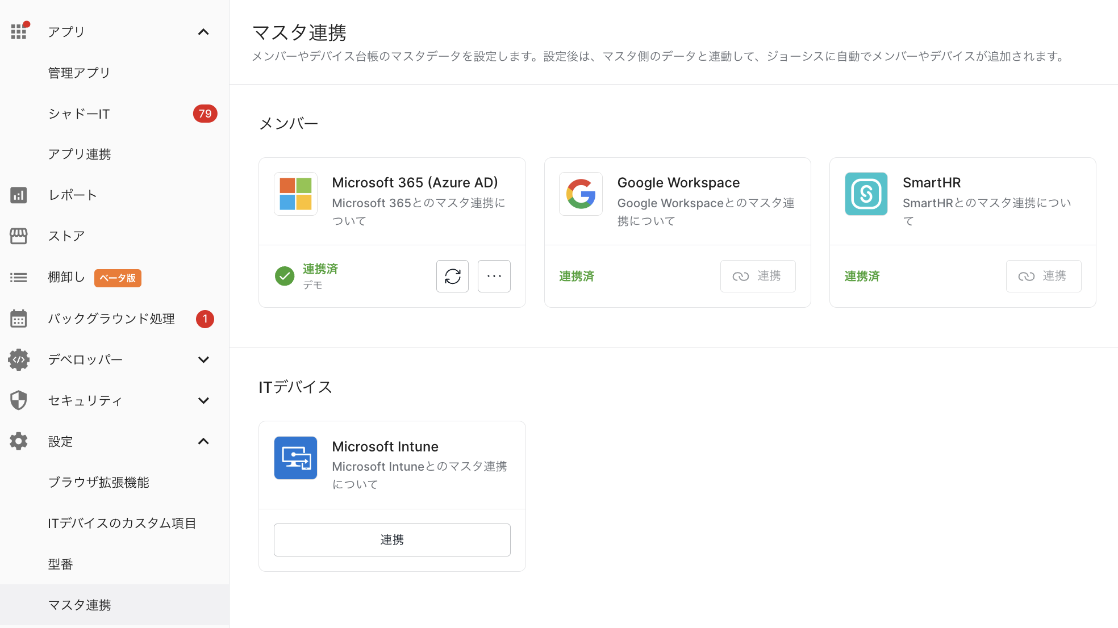
Task: Select マスタ連携 in the sidebar
Action: click(80, 605)
